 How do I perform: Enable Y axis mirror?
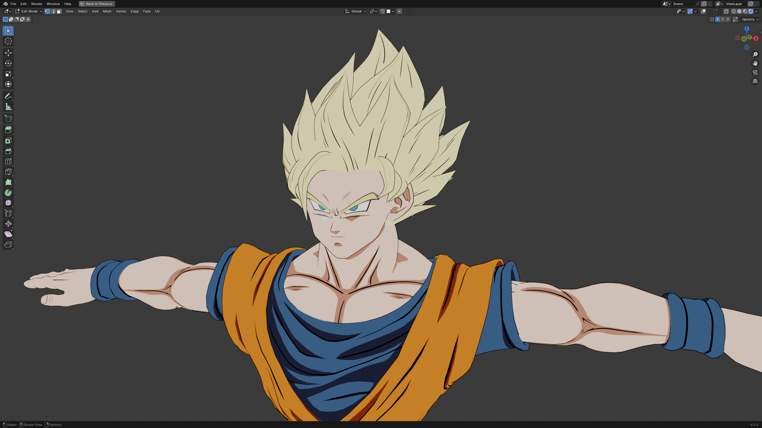coord(723,19)
